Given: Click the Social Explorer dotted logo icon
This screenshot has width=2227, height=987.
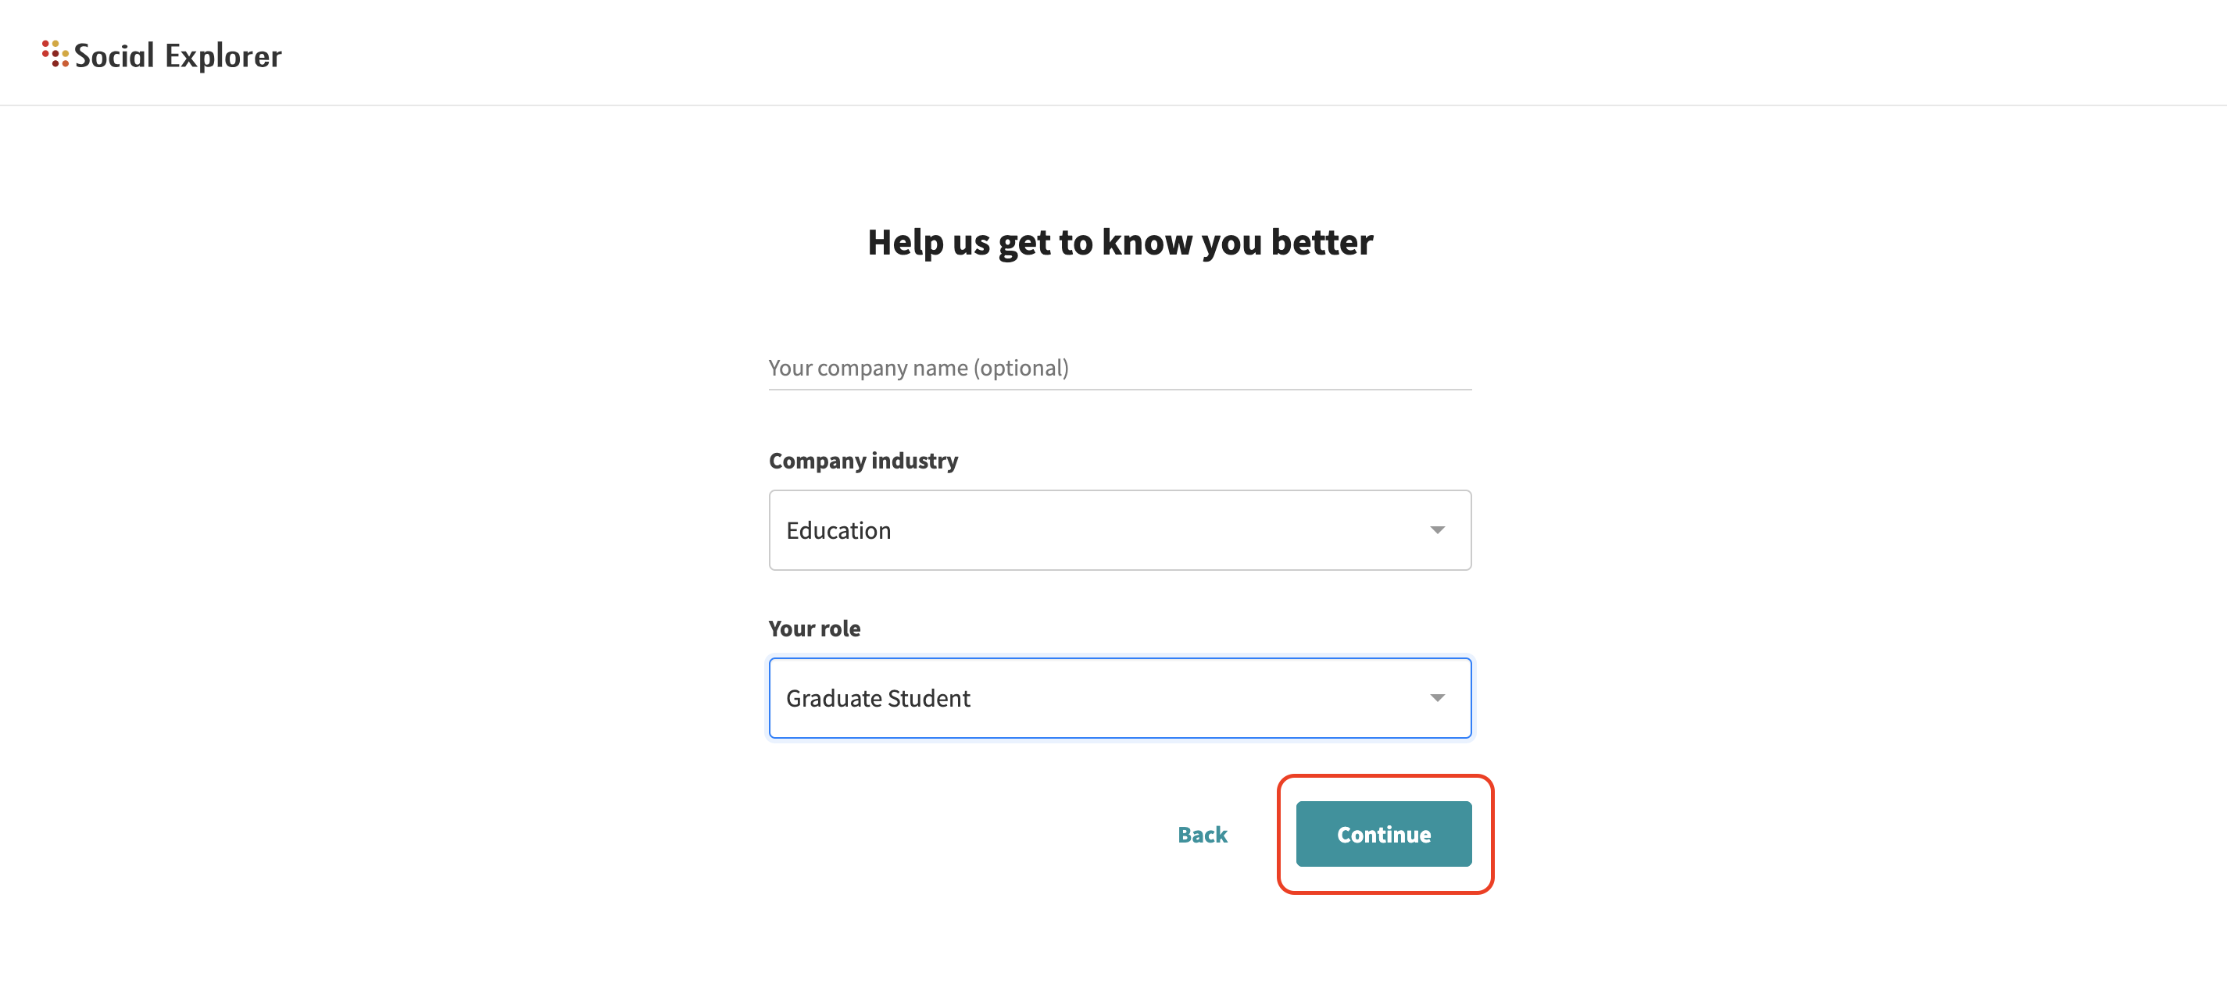Looking at the screenshot, I should (x=55, y=54).
